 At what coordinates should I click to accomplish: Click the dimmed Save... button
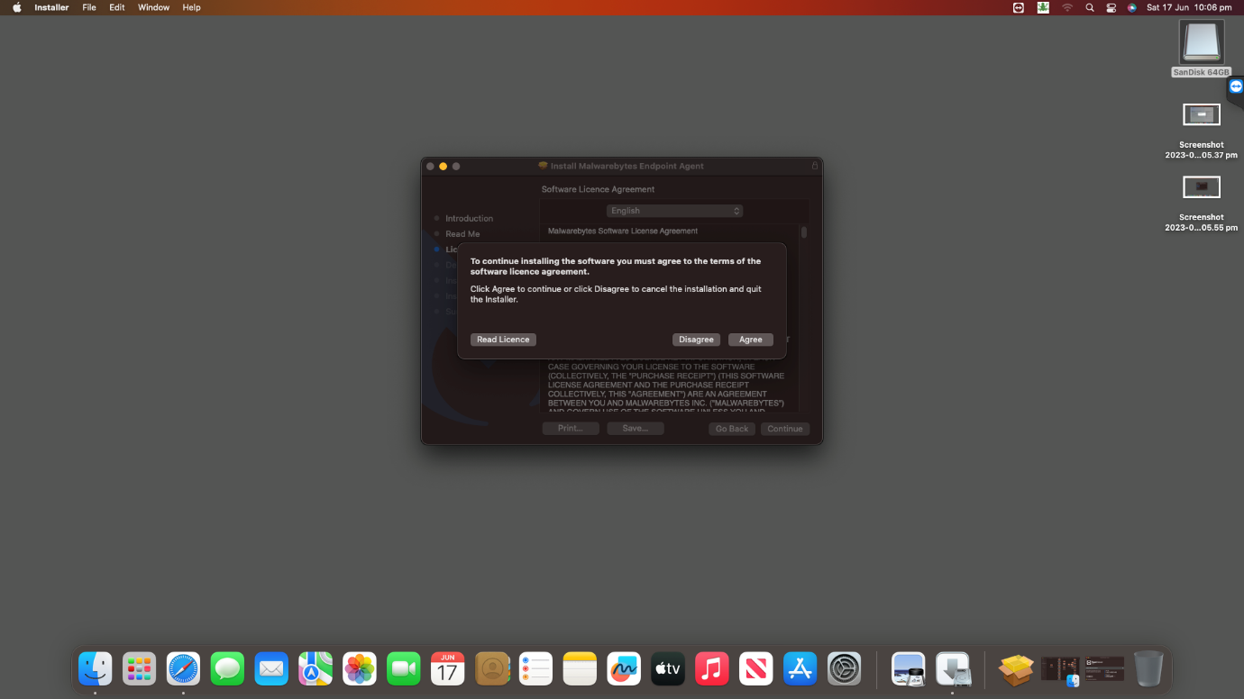(636, 429)
